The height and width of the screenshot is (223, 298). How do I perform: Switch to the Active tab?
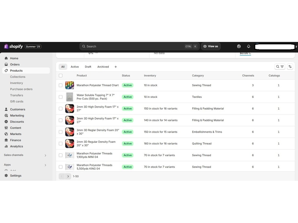75,67
